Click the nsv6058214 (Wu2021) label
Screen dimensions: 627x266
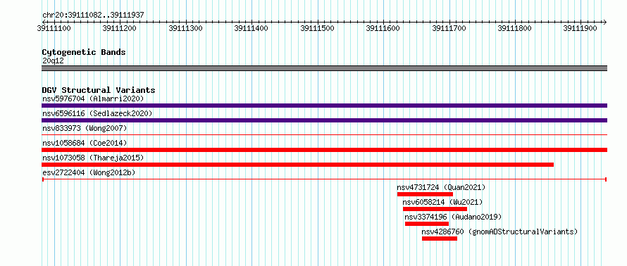click(x=442, y=202)
